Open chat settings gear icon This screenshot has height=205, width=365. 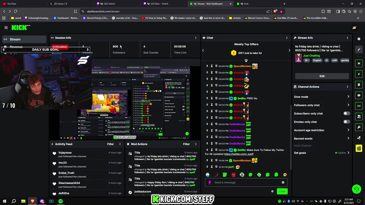272,191
